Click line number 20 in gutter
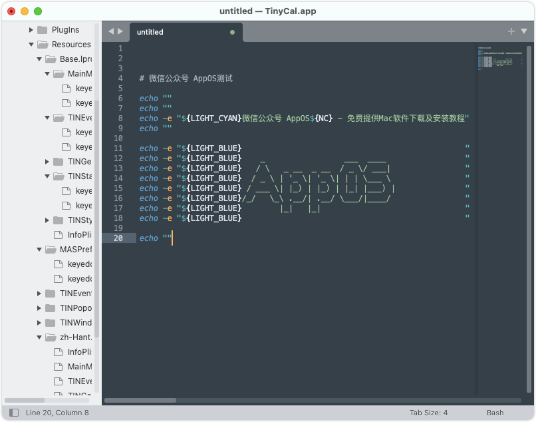This screenshot has height=422, width=536. (118, 238)
